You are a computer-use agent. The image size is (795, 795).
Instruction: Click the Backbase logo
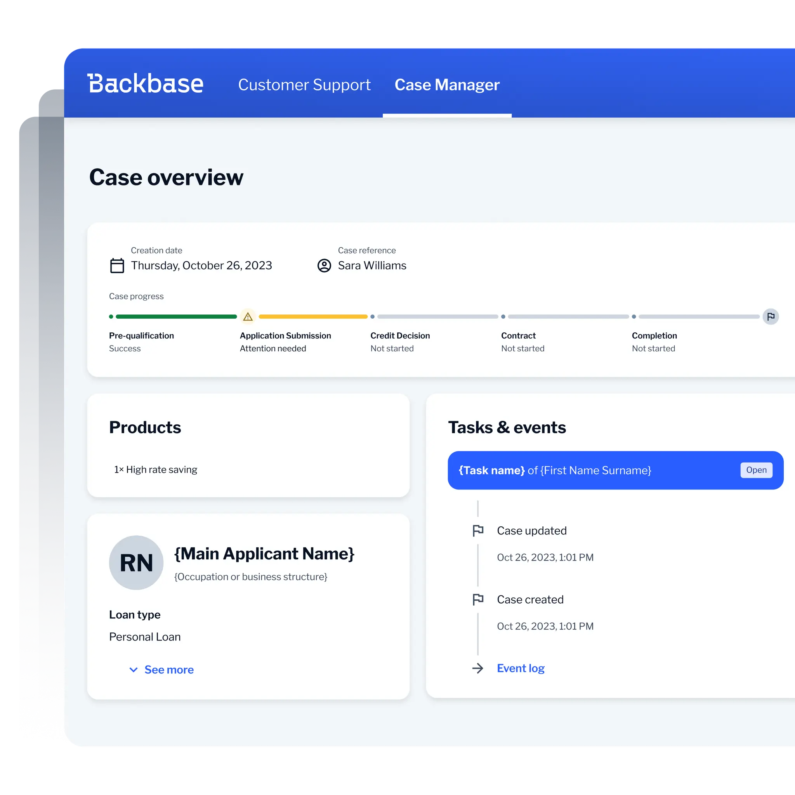point(145,84)
